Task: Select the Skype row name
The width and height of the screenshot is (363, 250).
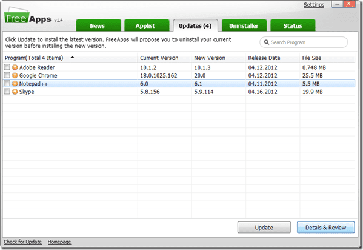Action: 27,92
